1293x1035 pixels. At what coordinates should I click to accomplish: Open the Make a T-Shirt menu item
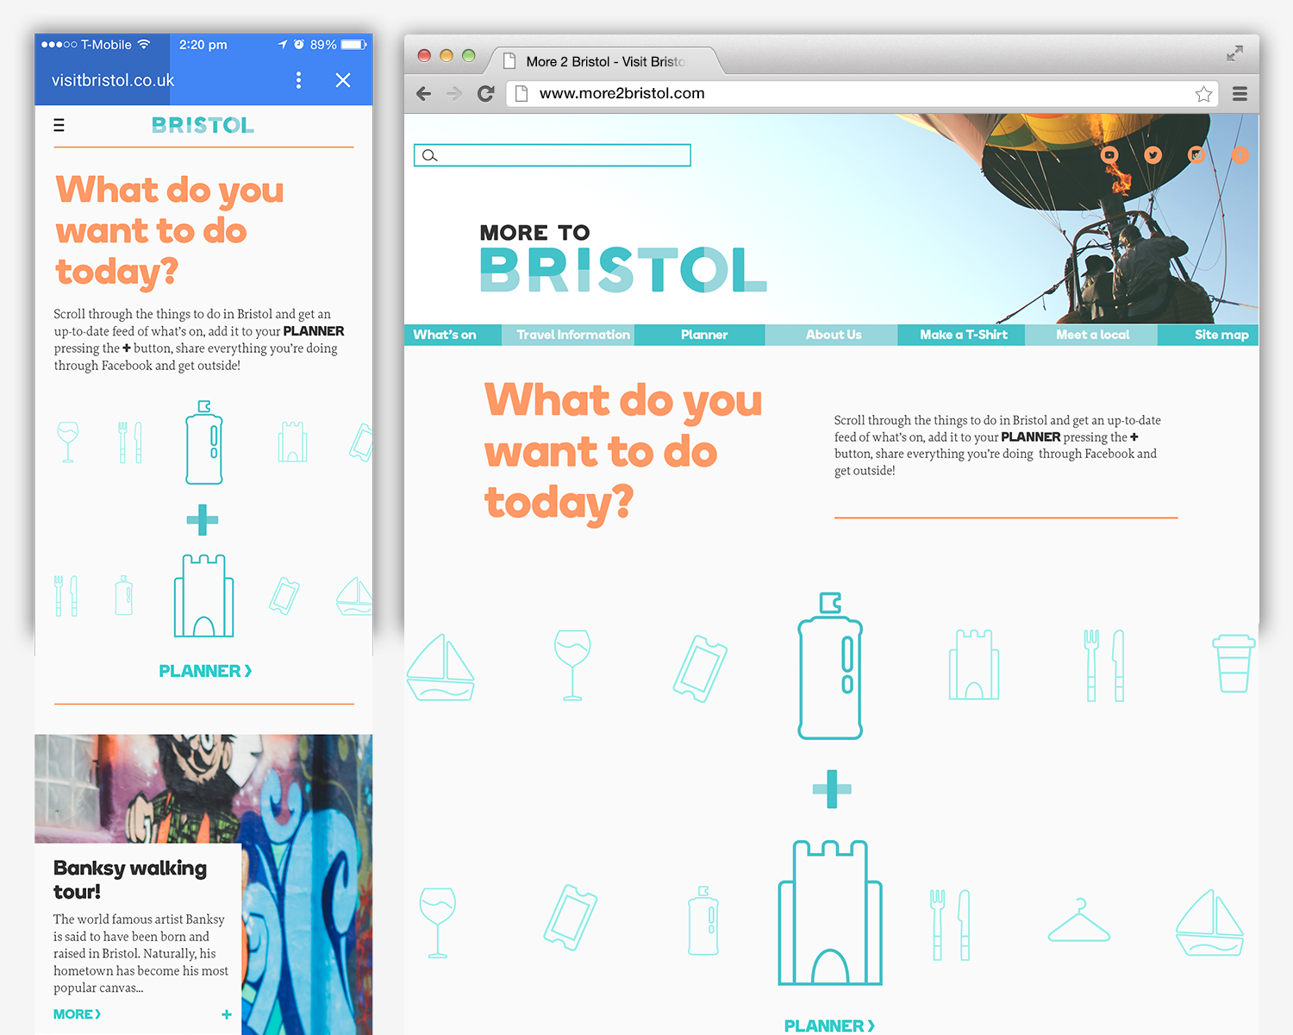tap(962, 335)
